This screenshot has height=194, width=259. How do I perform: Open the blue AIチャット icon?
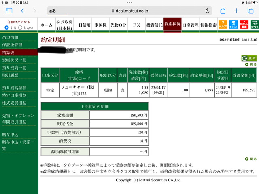coord(234,24)
